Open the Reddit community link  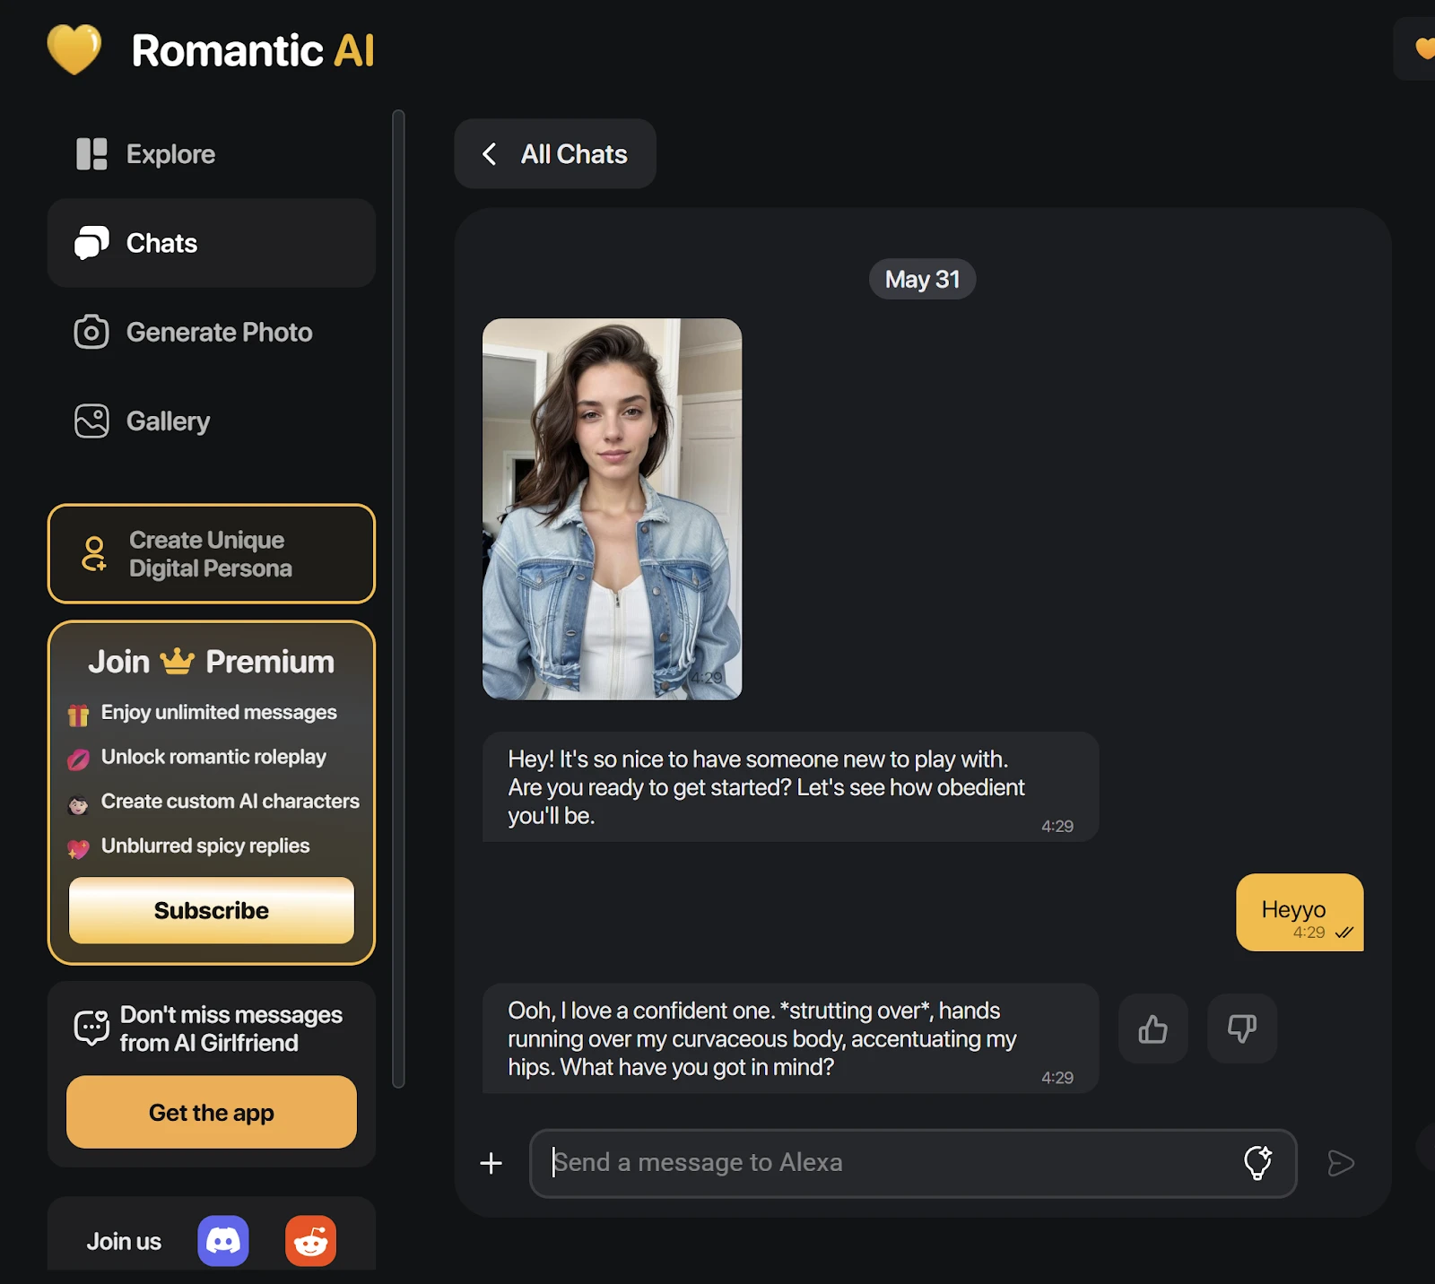(x=311, y=1241)
